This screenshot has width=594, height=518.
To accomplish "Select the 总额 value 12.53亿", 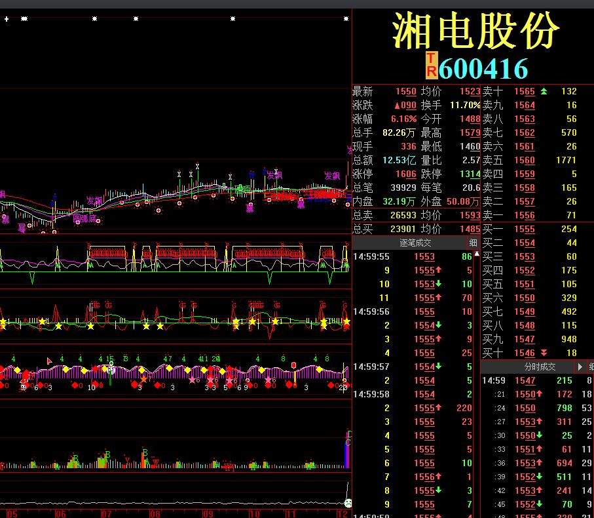I will 399,160.
